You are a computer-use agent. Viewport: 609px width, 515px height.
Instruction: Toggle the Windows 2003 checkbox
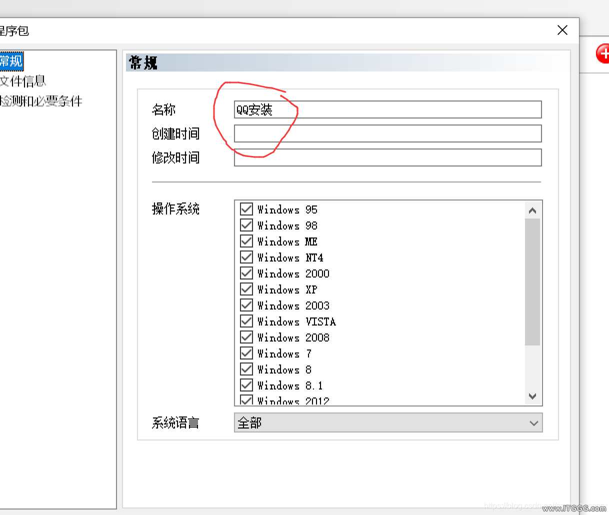246,305
